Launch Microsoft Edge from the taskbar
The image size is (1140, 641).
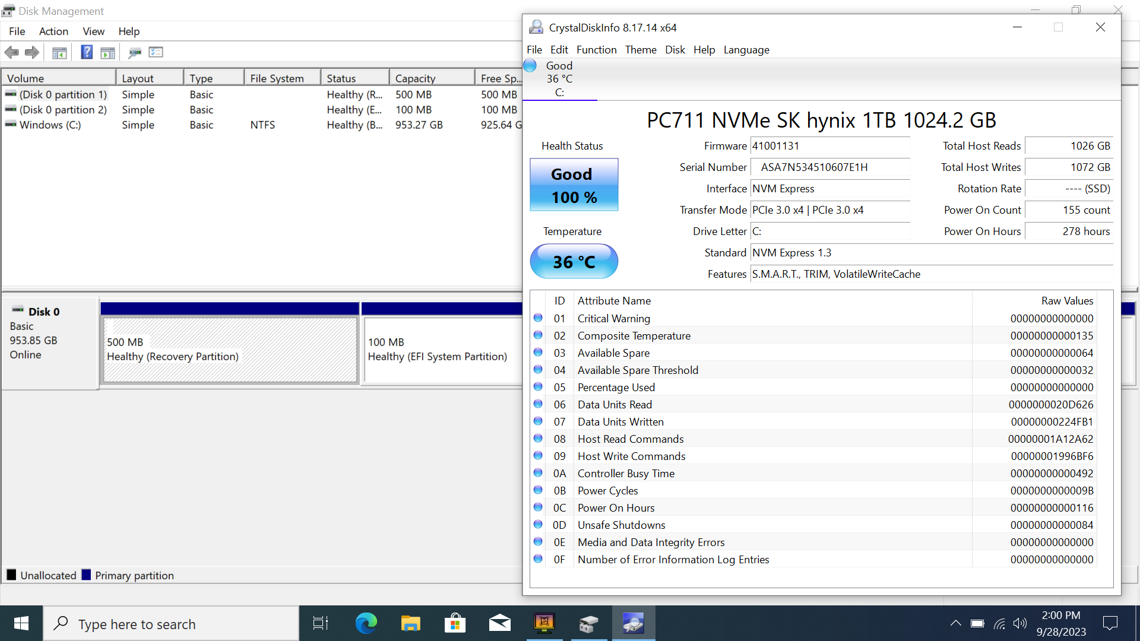[x=366, y=623]
